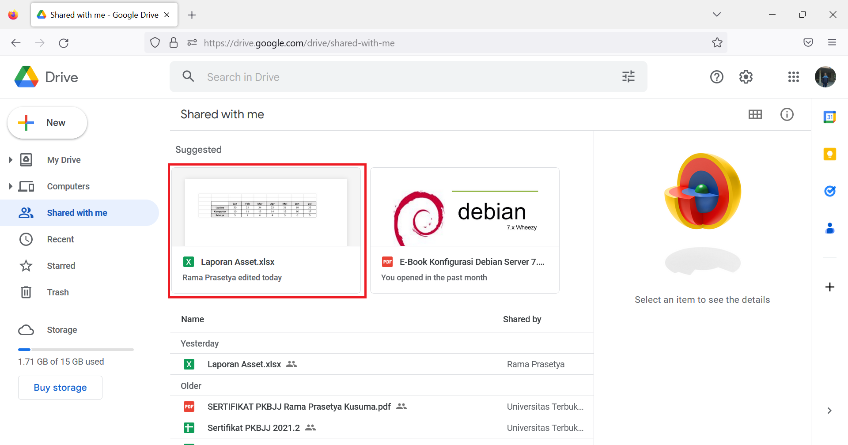Open Trash in sidebar
The height and width of the screenshot is (445, 848).
(58, 292)
